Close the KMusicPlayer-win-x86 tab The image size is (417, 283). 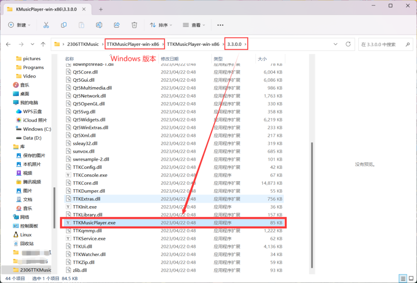pos(84,9)
